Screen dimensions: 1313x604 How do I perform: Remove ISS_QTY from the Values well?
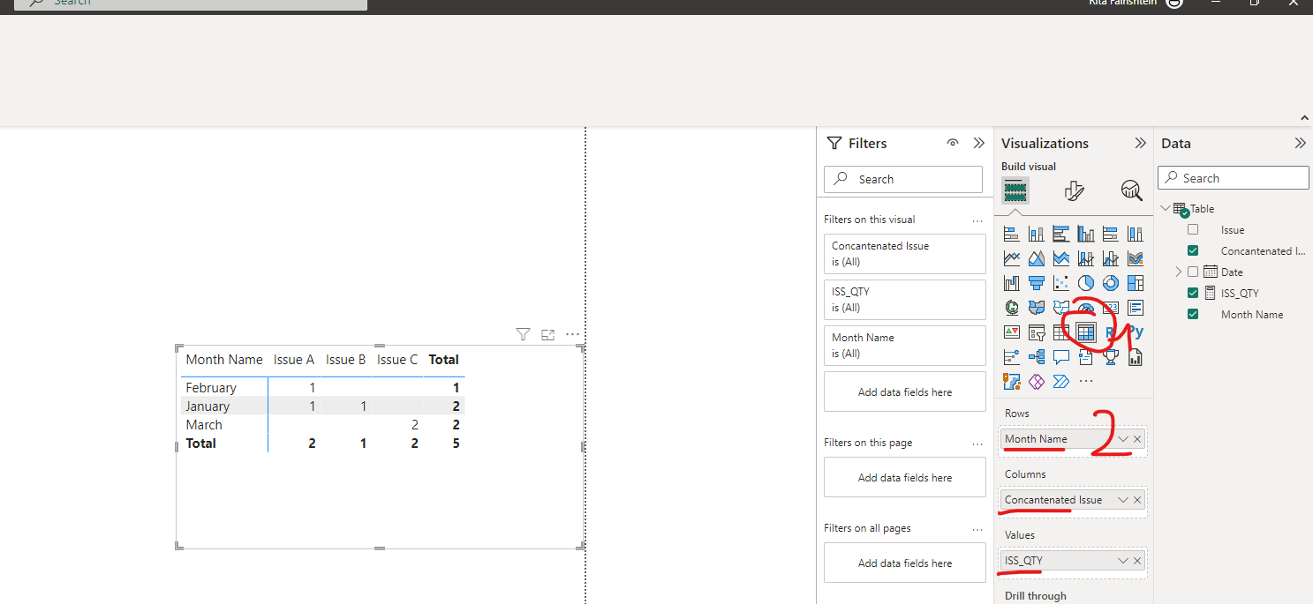pyautogui.click(x=1137, y=561)
